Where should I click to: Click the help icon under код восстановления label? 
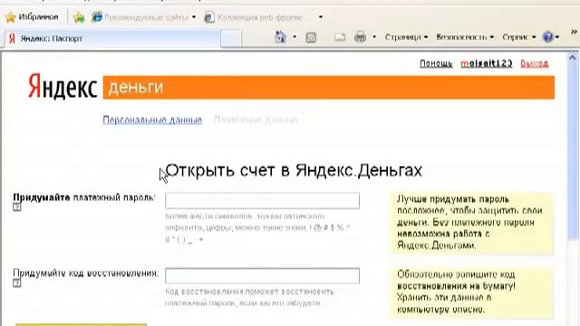[x=17, y=283]
